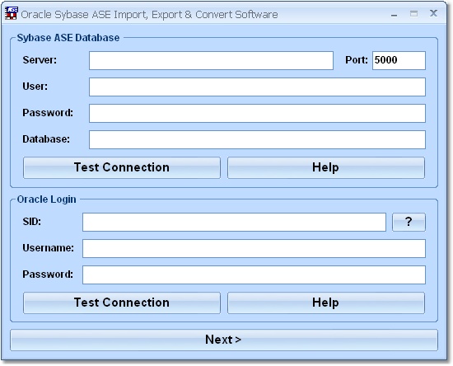Test Connection for Sybase ASE Database
Viewport: 453px width, 366px height.
click(122, 167)
